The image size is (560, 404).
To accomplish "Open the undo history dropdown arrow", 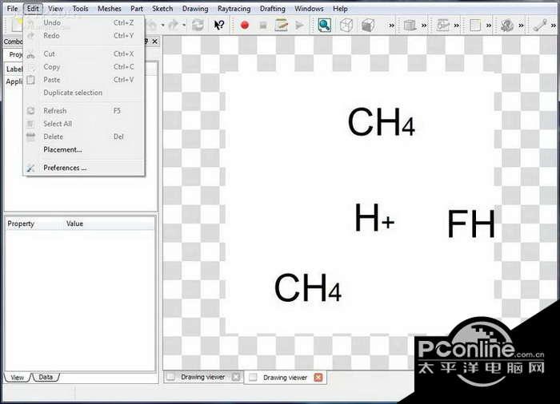I will (x=163, y=26).
